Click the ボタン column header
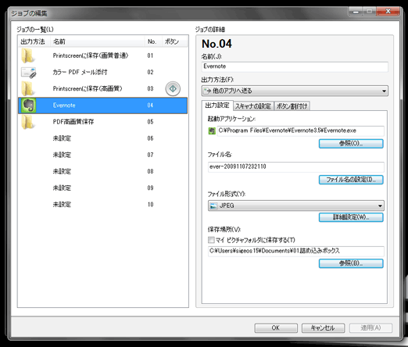408x347 pixels. [174, 41]
